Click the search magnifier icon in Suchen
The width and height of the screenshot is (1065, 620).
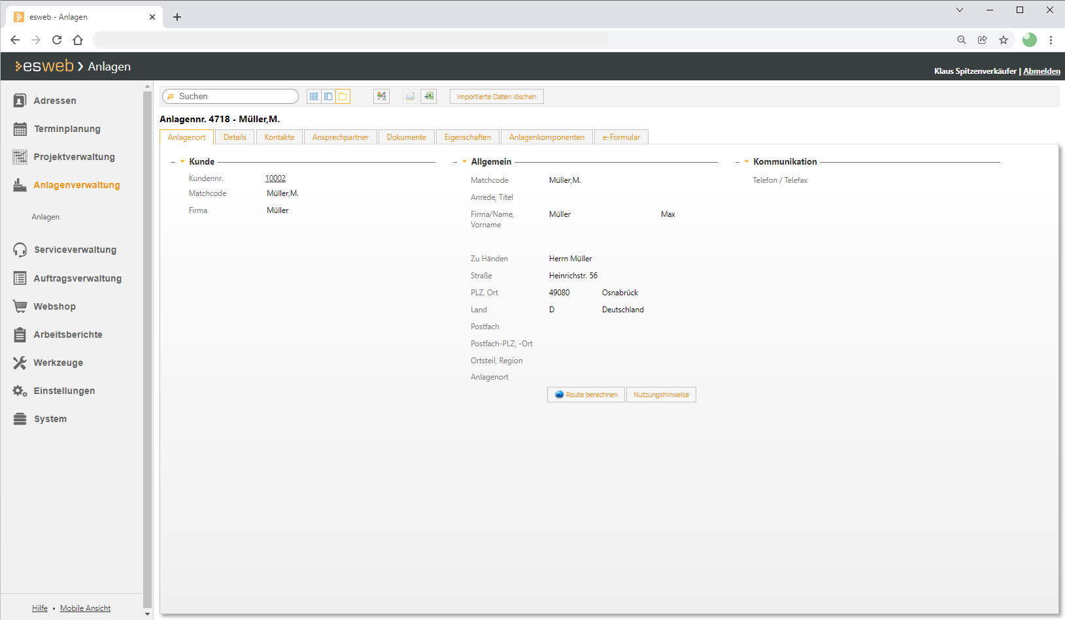(171, 97)
